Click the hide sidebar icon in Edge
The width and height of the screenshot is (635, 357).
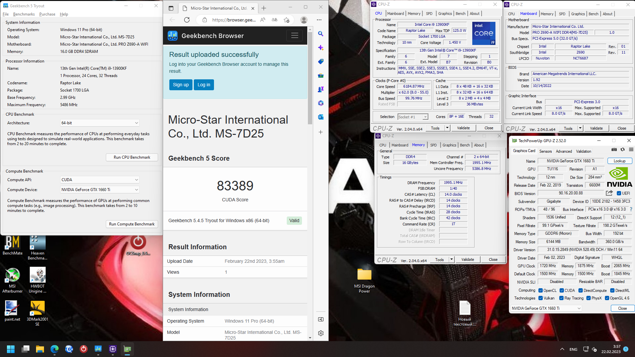click(x=320, y=319)
